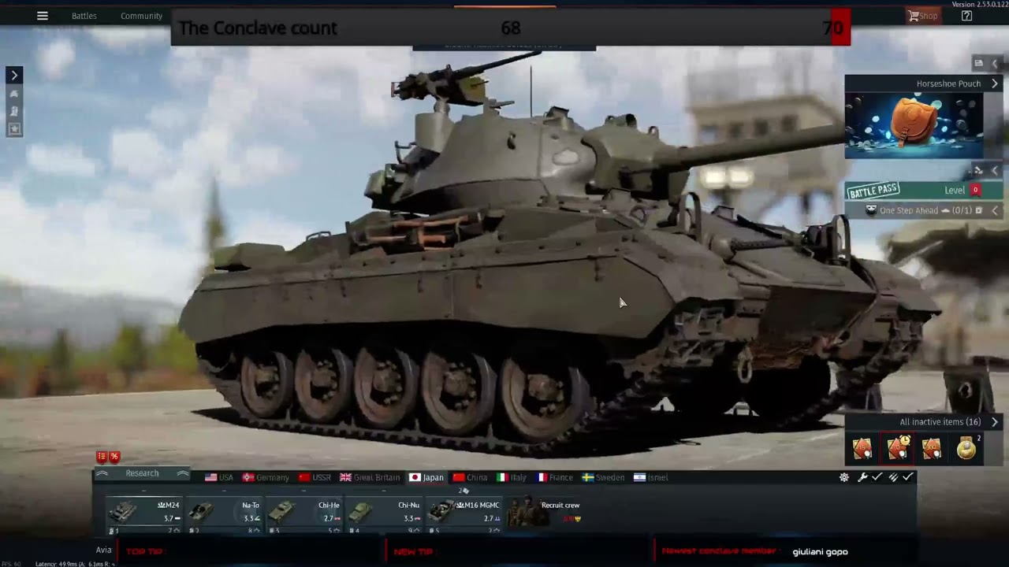Select the timed booster with clock
Screen dimensions: 1009x567
898,448
